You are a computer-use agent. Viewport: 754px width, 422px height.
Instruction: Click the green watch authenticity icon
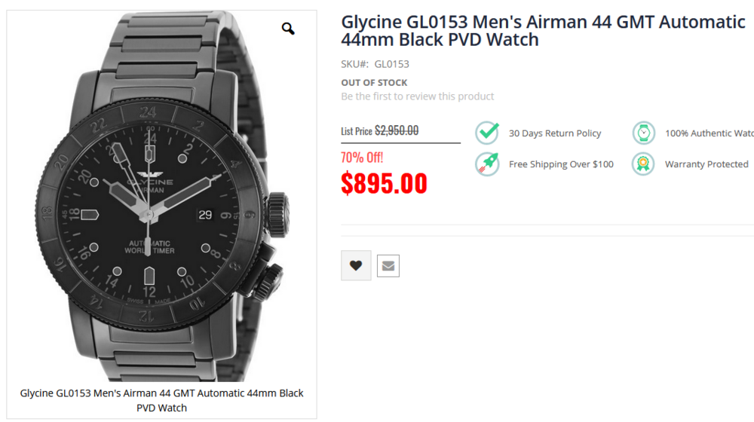(643, 133)
